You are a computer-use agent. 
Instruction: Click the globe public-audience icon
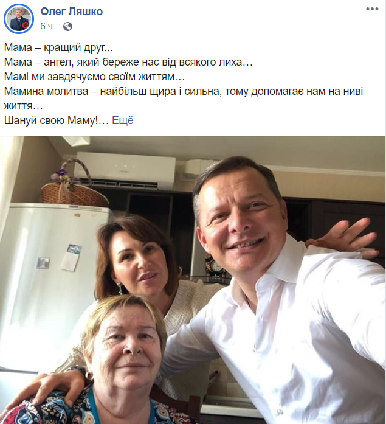point(67,26)
